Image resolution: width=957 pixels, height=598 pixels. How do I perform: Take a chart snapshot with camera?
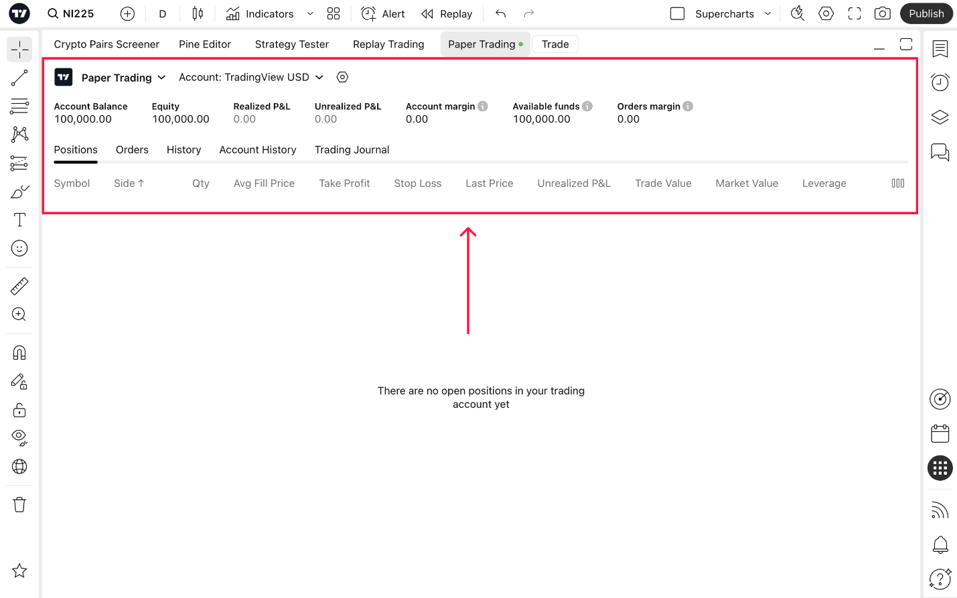tap(883, 13)
